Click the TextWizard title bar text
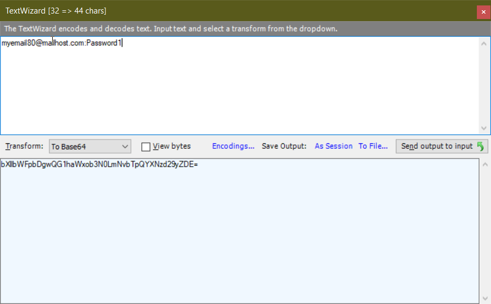This screenshot has height=304, width=491. [x=56, y=11]
